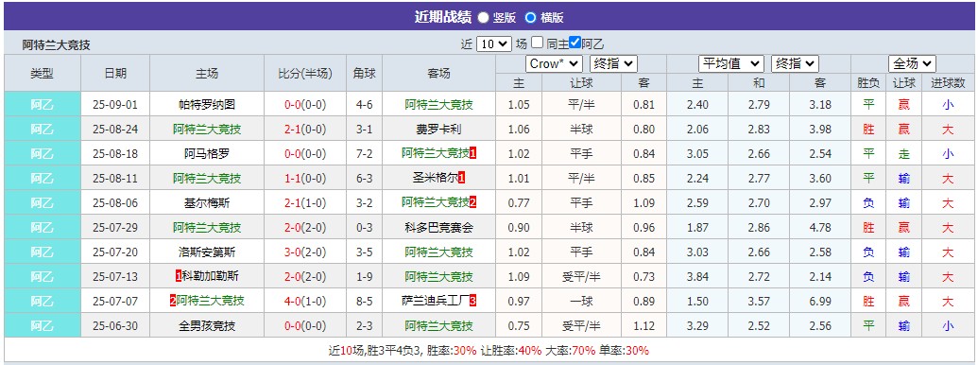The width and height of the screenshot is (978, 365).
Task: Select the 横版 radio button
Action: [x=531, y=17]
